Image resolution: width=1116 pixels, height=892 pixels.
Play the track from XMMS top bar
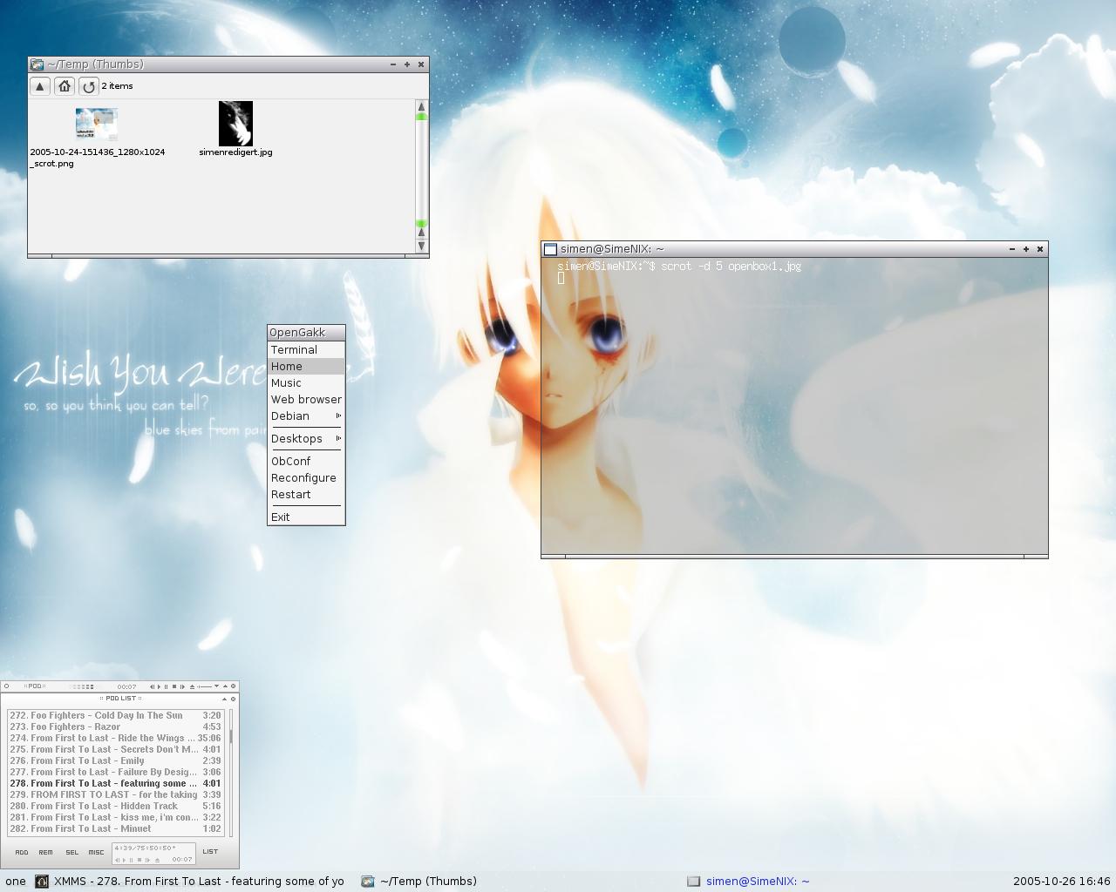pyautogui.click(x=159, y=686)
